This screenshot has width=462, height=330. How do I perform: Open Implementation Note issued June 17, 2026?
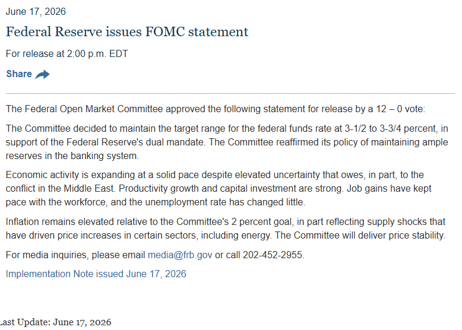[x=96, y=274]
